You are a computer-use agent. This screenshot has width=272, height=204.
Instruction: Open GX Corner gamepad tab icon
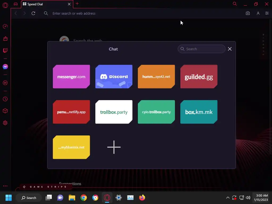(x=16, y=4)
